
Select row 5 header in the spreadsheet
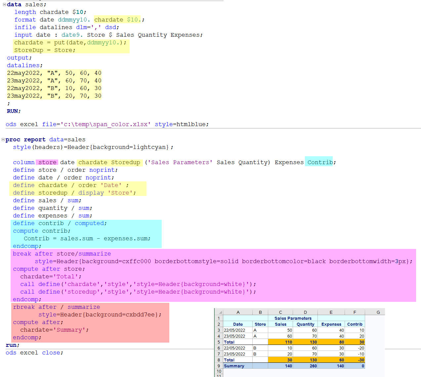coord(219,342)
